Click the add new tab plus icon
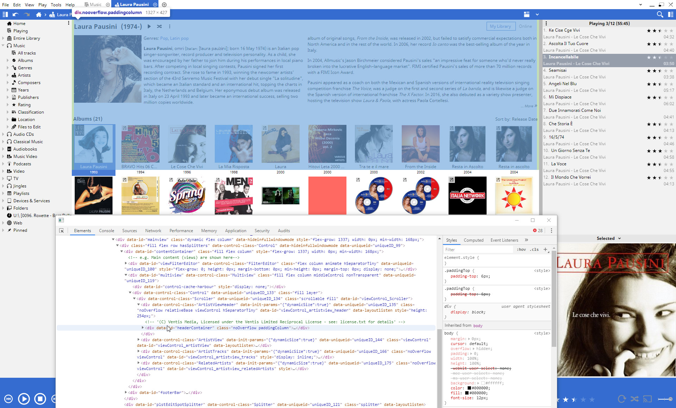 click(x=164, y=5)
